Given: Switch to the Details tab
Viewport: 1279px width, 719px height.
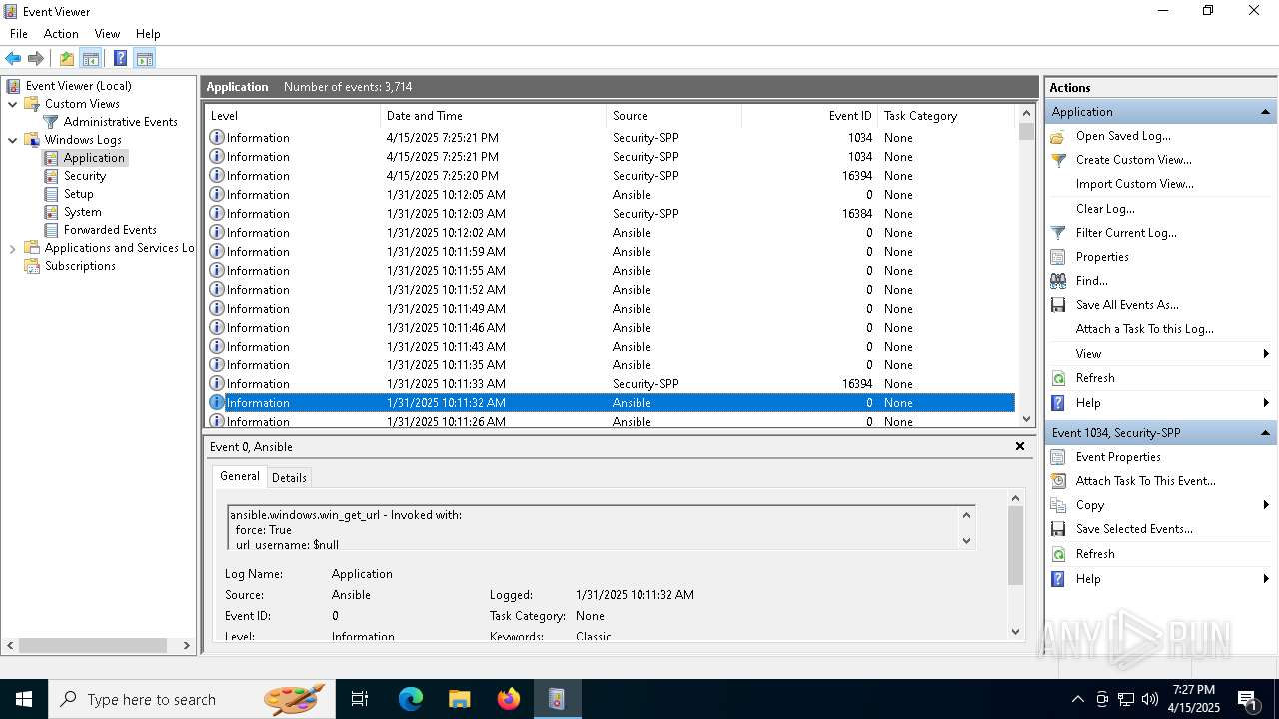Looking at the screenshot, I should (289, 478).
